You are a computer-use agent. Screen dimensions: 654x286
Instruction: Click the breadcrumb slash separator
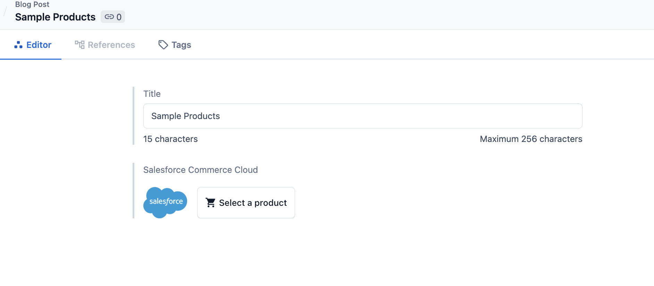[5, 11]
